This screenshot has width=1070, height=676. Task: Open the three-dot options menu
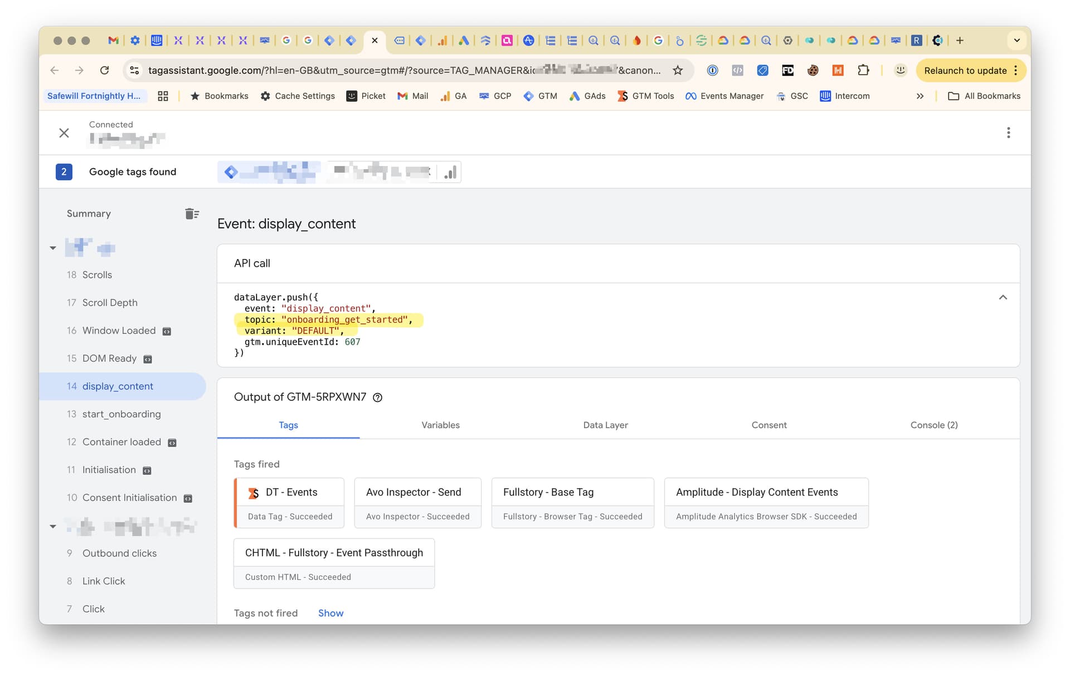pyautogui.click(x=1008, y=133)
